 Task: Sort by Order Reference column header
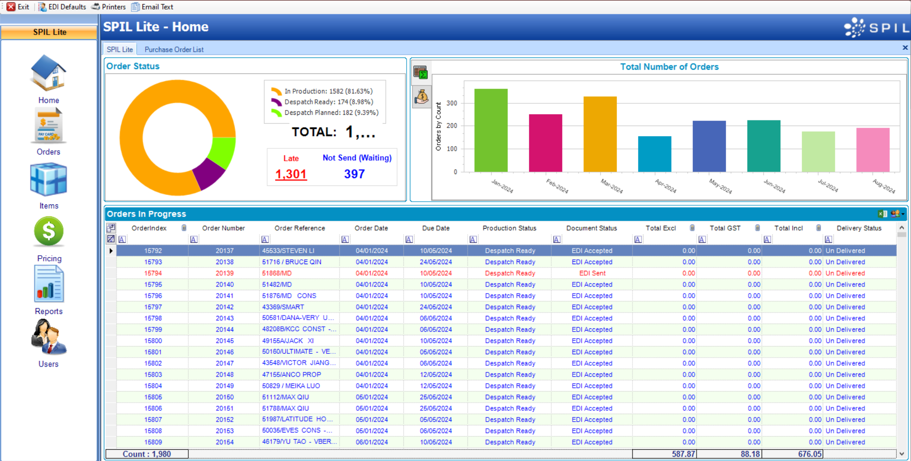(x=299, y=228)
